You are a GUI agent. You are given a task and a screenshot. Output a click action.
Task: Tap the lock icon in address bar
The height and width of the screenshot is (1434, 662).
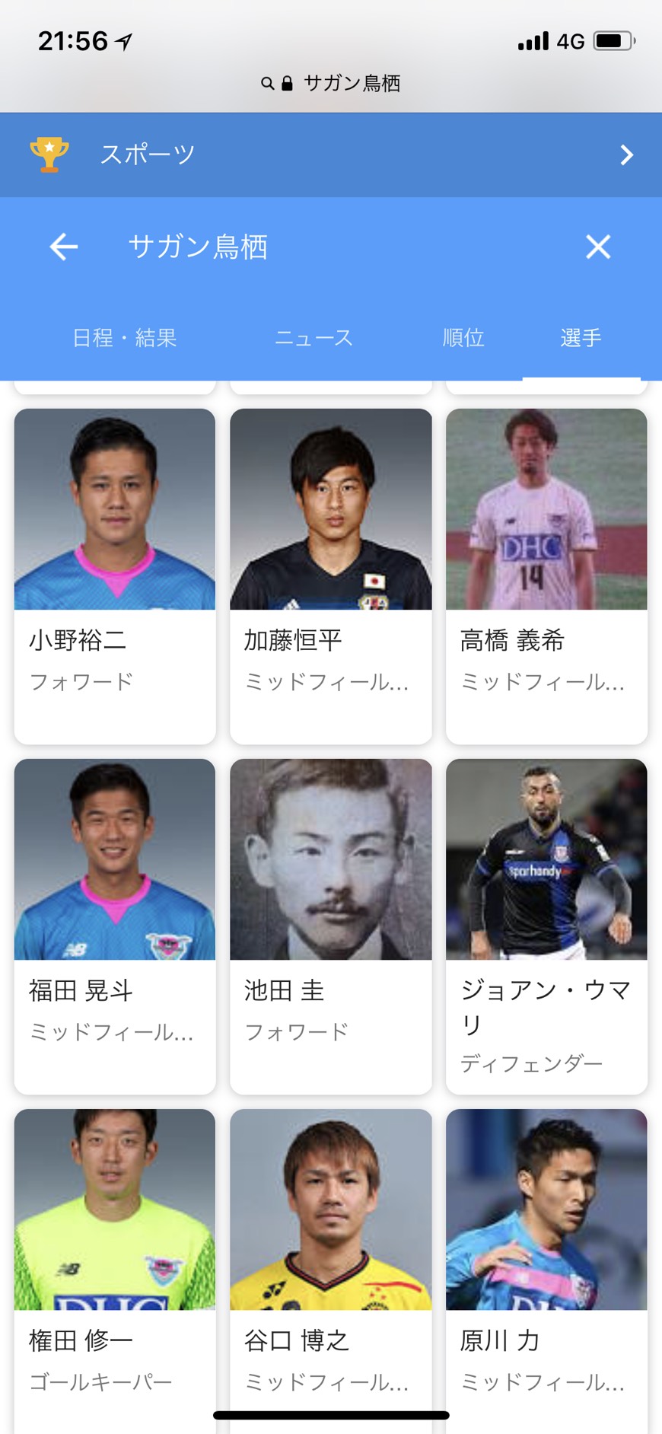(287, 83)
